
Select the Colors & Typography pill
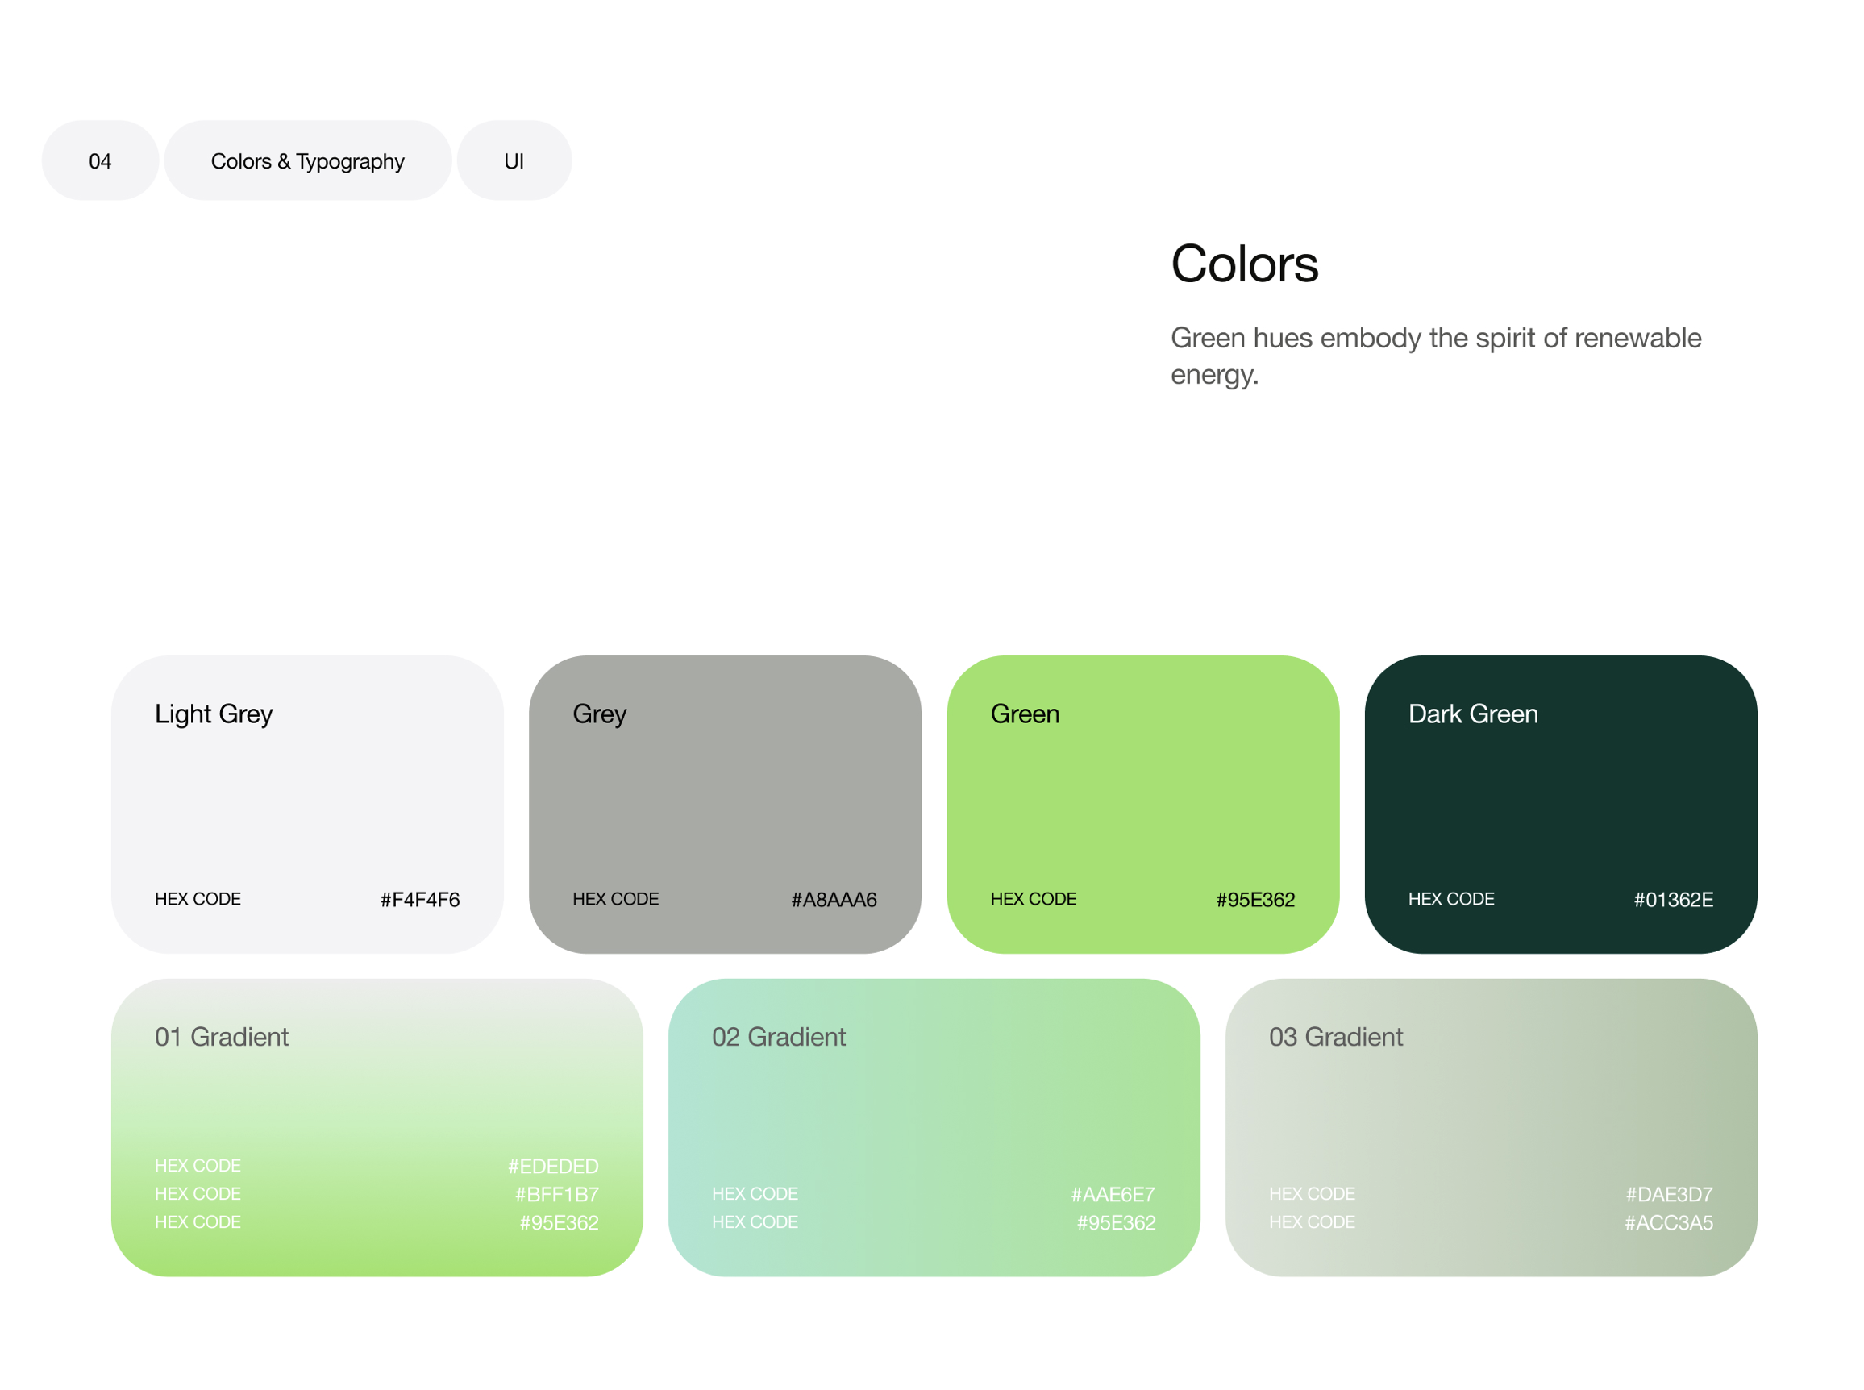[x=307, y=160]
